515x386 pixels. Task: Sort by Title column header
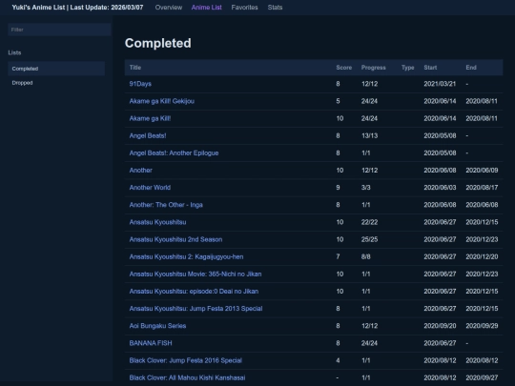click(x=135, y=68)
